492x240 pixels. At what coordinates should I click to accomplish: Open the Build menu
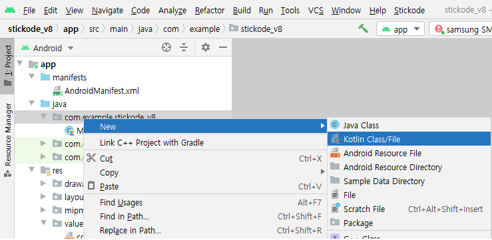(x=242, y=11)
